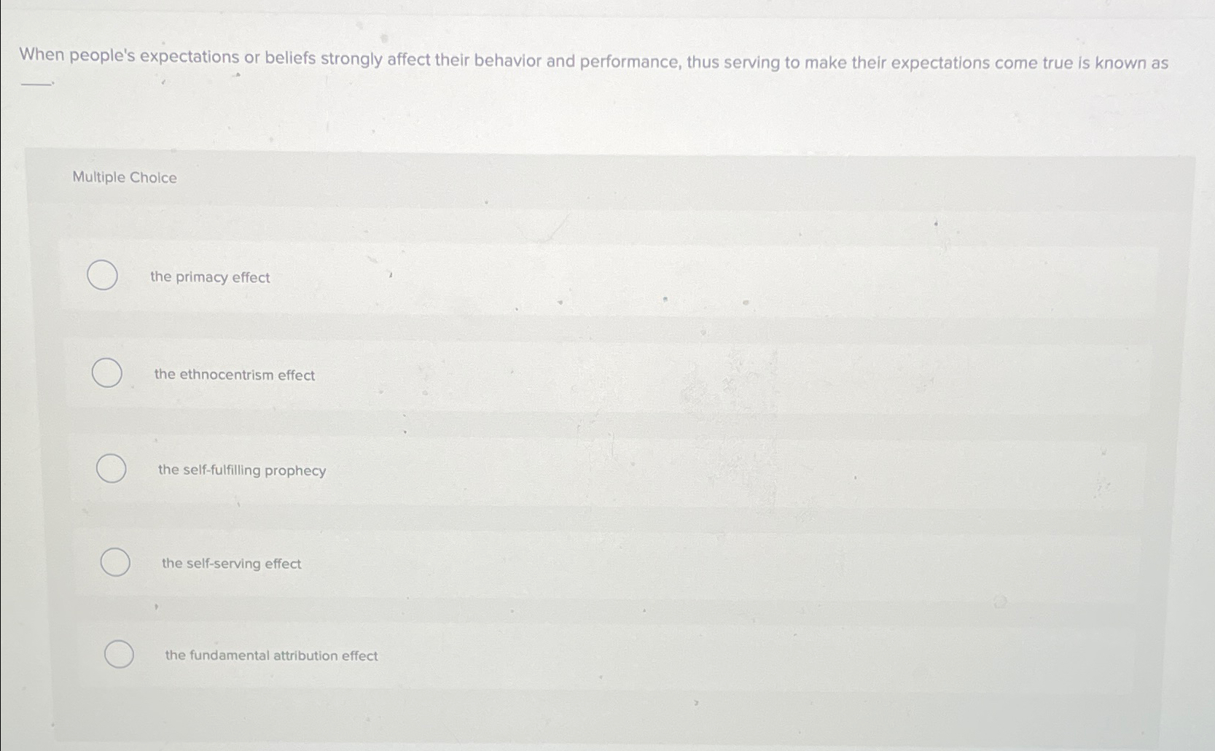Click the answer text "the self-fulfilling prophecy"
Screen dimensions: 1215x751
click(241, 470)
